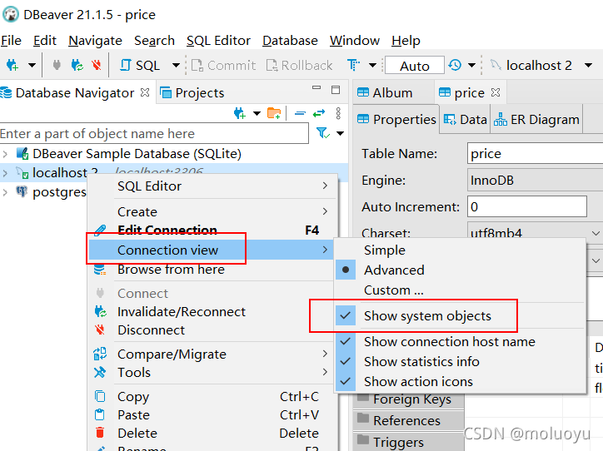Viewport: 603px width, 451px height.
Task: Minimize the Database Navigator panel
Action: (316, 88)
